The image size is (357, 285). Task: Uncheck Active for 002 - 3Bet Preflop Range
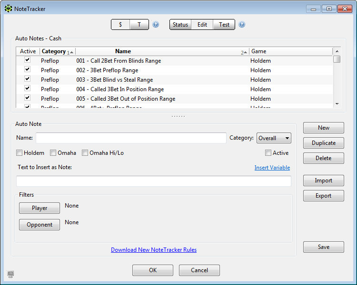pyautogui.click(x=27, y=69)
